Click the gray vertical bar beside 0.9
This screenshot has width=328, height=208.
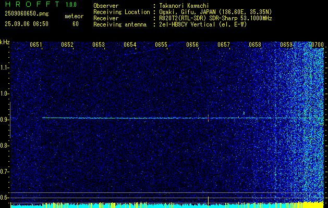pos(10,120)
